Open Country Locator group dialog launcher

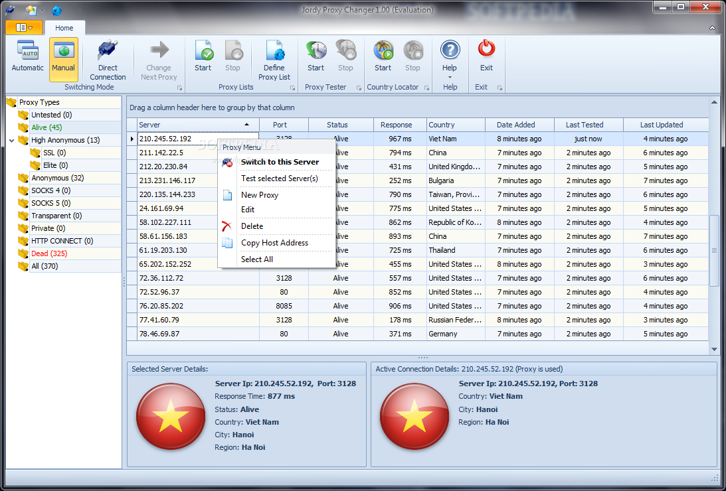[x=426, y=88]
